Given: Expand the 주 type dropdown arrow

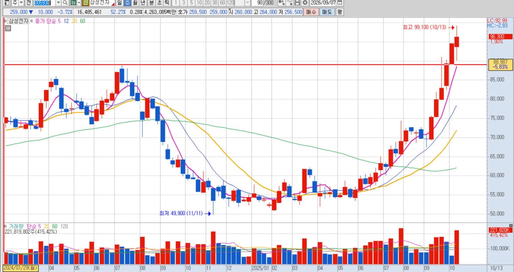Looking at the screenshot, I should [x=21, y=3].
